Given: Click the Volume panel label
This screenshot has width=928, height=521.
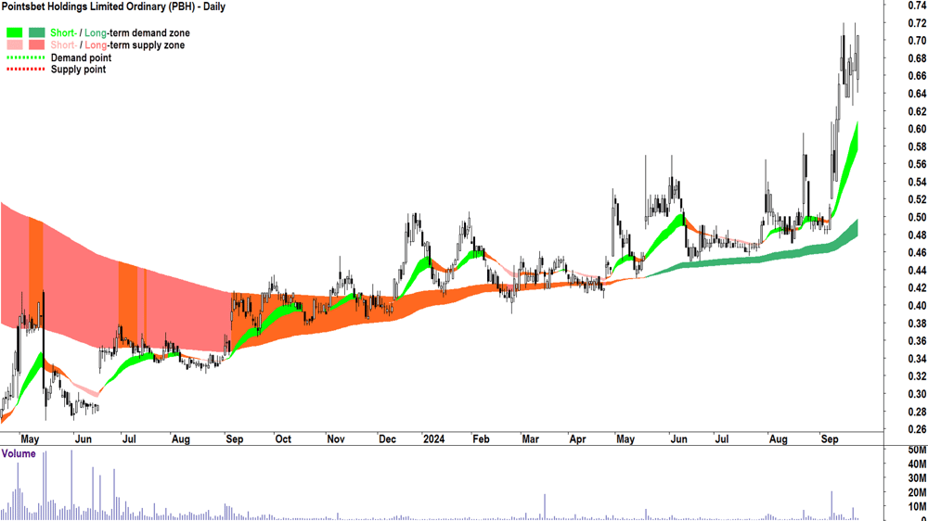Looking at the screenshot, I should pyautogui.click(x=19, y=453).
